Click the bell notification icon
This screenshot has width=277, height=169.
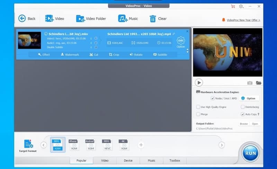coord(223,20)
